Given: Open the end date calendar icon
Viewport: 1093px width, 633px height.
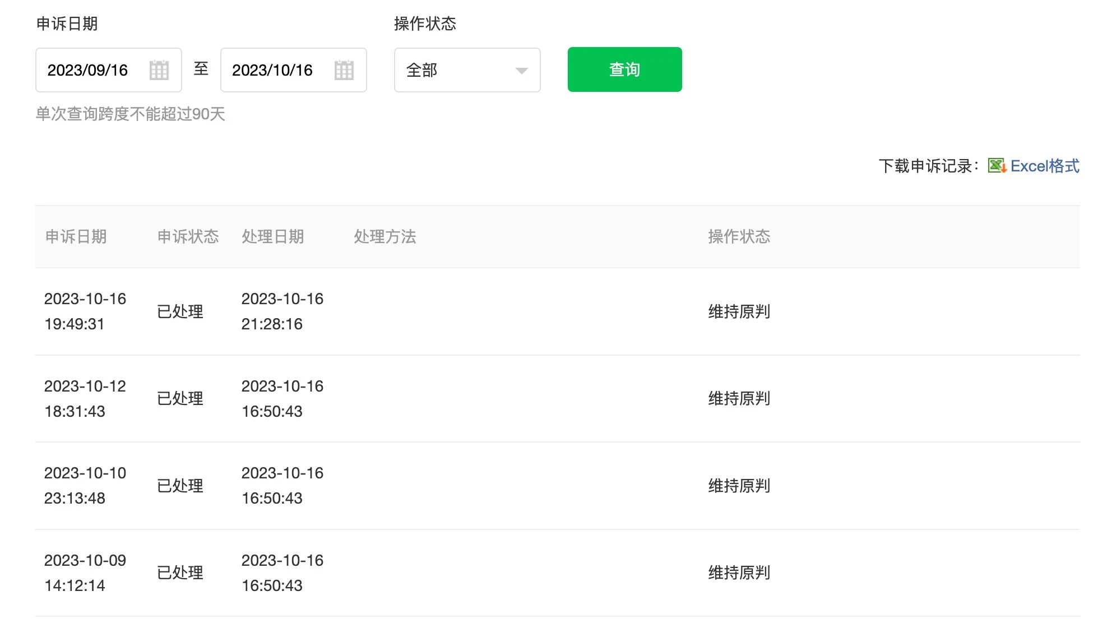Looking at the screenshot, I should pyautogui.click(x=344, y=70).
